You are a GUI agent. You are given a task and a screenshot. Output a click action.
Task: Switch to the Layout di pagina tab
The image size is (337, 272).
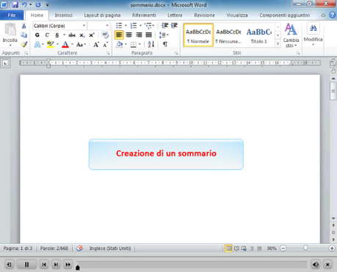[102, 15]
